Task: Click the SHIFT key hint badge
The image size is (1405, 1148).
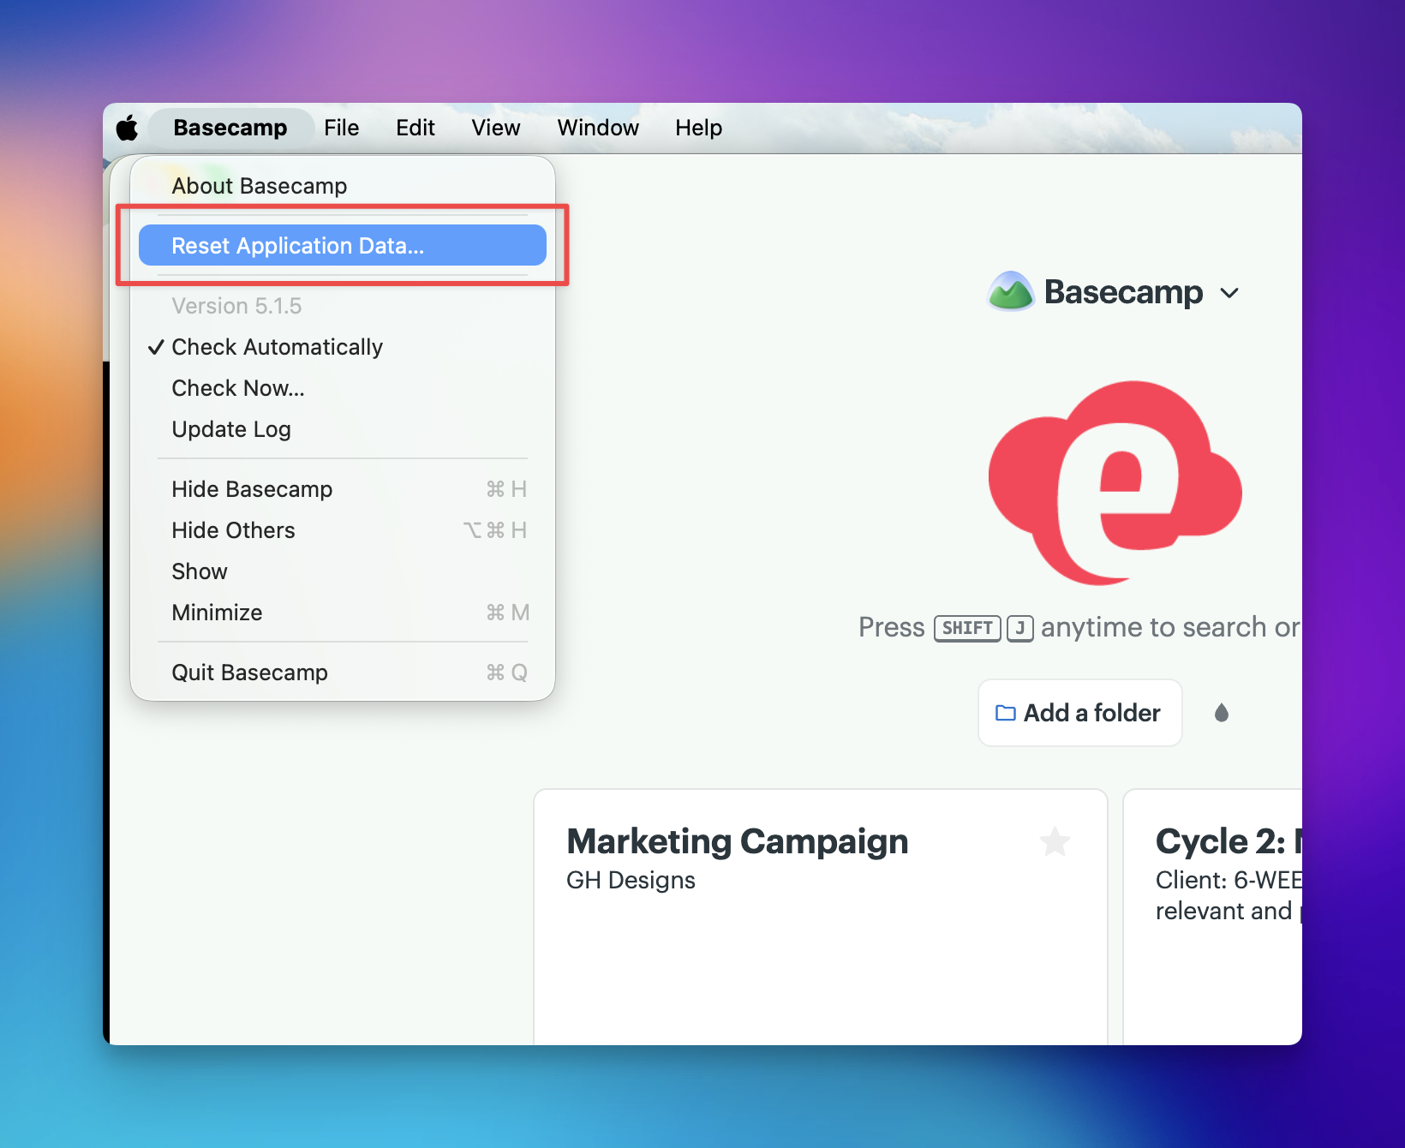Action: tap(967, 628)
